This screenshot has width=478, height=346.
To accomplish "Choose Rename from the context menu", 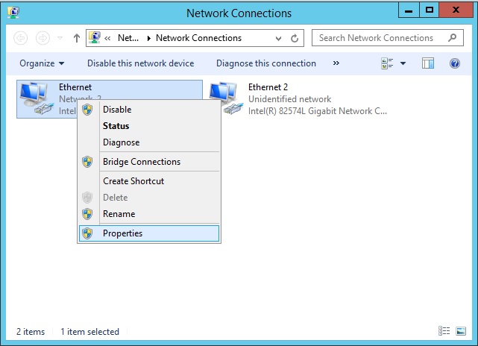I will tap(119, 214).
